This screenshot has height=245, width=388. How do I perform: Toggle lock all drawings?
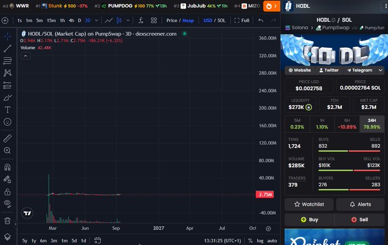tap(7, 191)
